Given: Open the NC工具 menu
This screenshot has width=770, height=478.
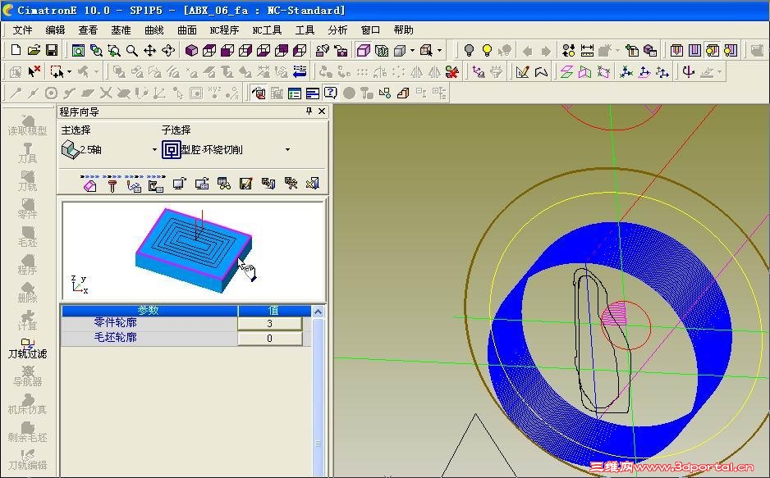Looking at the screenshot, I should (267, 30).
